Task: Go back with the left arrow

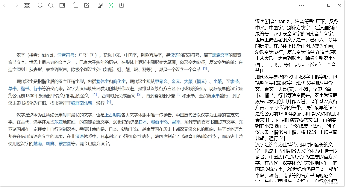Action: point(5,5)
